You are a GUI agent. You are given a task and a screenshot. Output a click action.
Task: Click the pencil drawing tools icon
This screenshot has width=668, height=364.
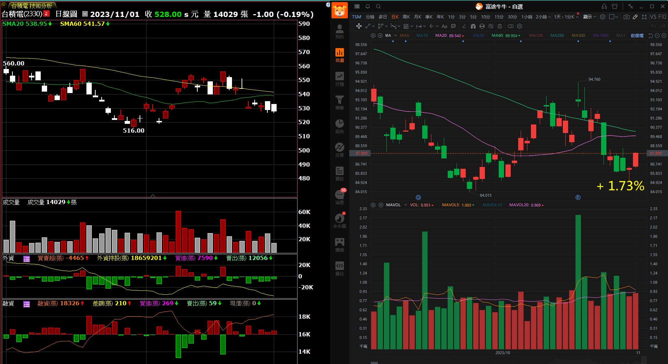pos(635,17)
